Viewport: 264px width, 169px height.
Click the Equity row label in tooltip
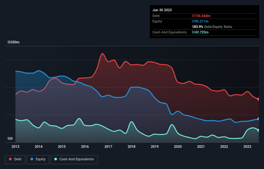pyautogui.click(x=157, y=21)
